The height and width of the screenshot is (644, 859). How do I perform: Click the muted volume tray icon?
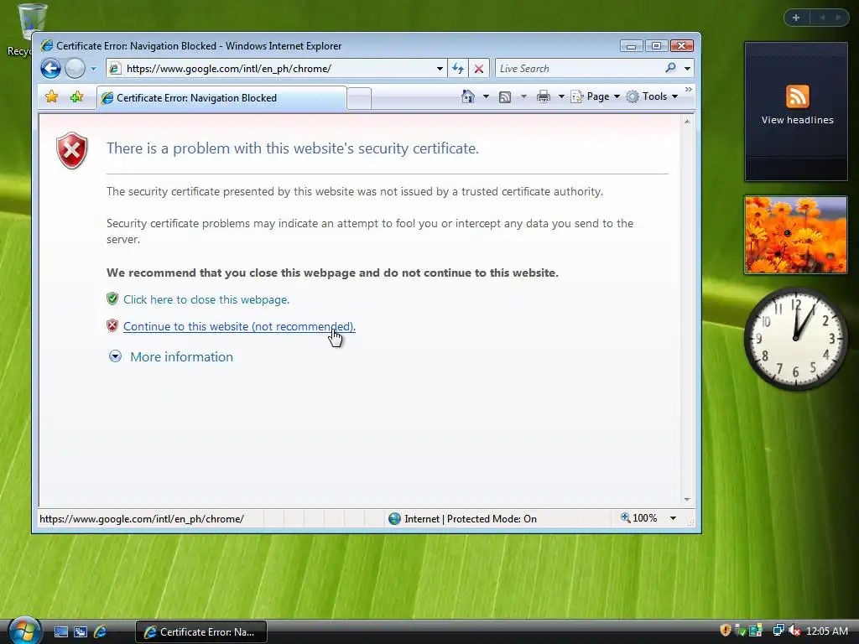[x=794, y=631]
